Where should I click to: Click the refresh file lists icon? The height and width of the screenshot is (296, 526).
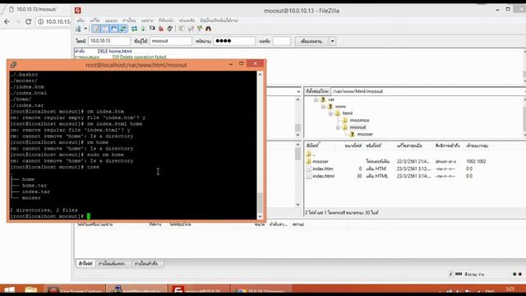coord(134,29)
